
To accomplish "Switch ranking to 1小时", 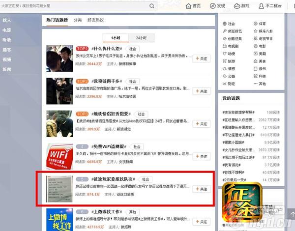I will 116,37.
